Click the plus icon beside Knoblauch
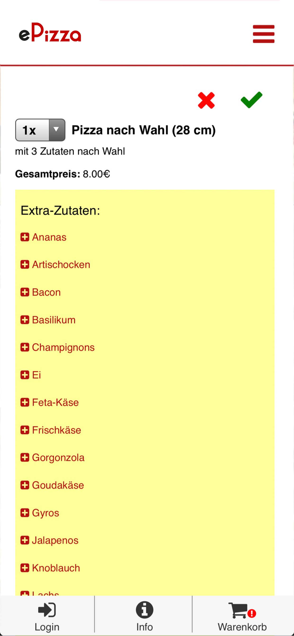 click(25, 568)
